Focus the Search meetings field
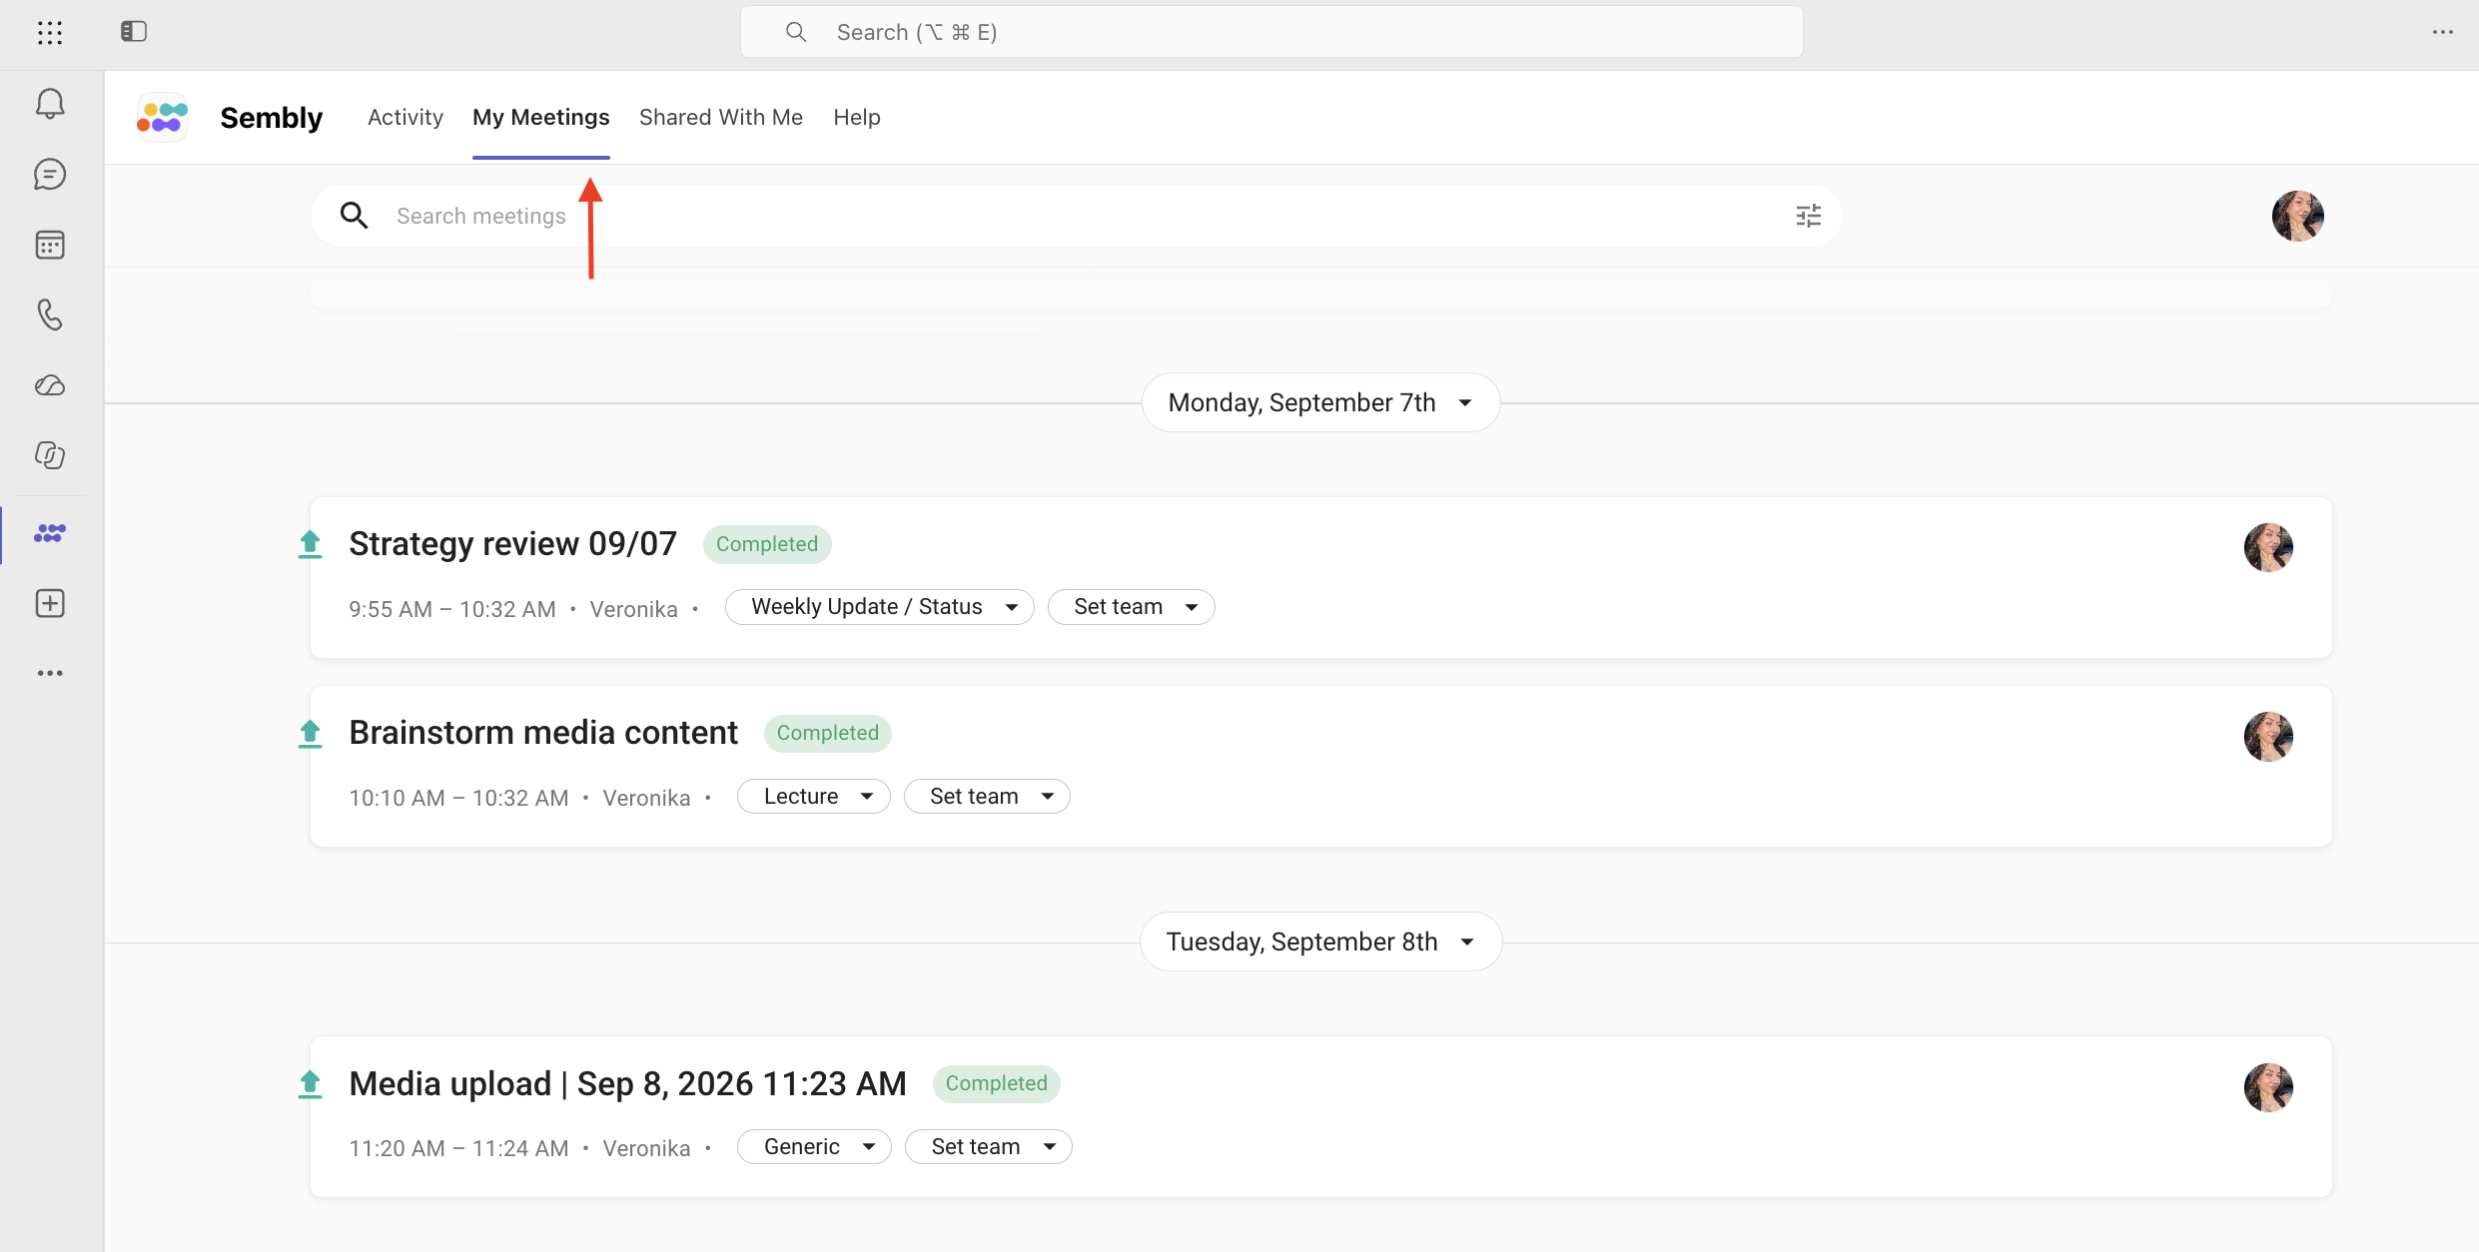Screen dimensions: 2479x1252 (x=1077, y=216)
